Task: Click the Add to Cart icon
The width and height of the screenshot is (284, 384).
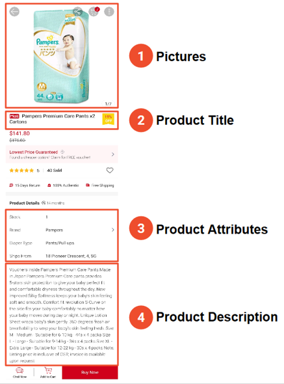Action: tap(48, 373)
